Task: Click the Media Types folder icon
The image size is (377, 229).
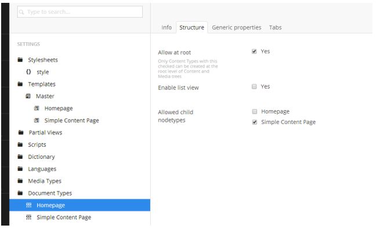Action: (20, 181)
